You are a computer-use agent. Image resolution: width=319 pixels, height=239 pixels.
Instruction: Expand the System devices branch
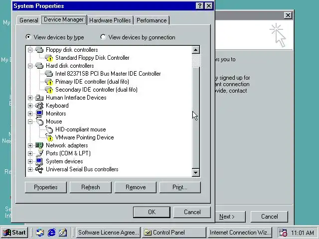click(x=30, y=161)
